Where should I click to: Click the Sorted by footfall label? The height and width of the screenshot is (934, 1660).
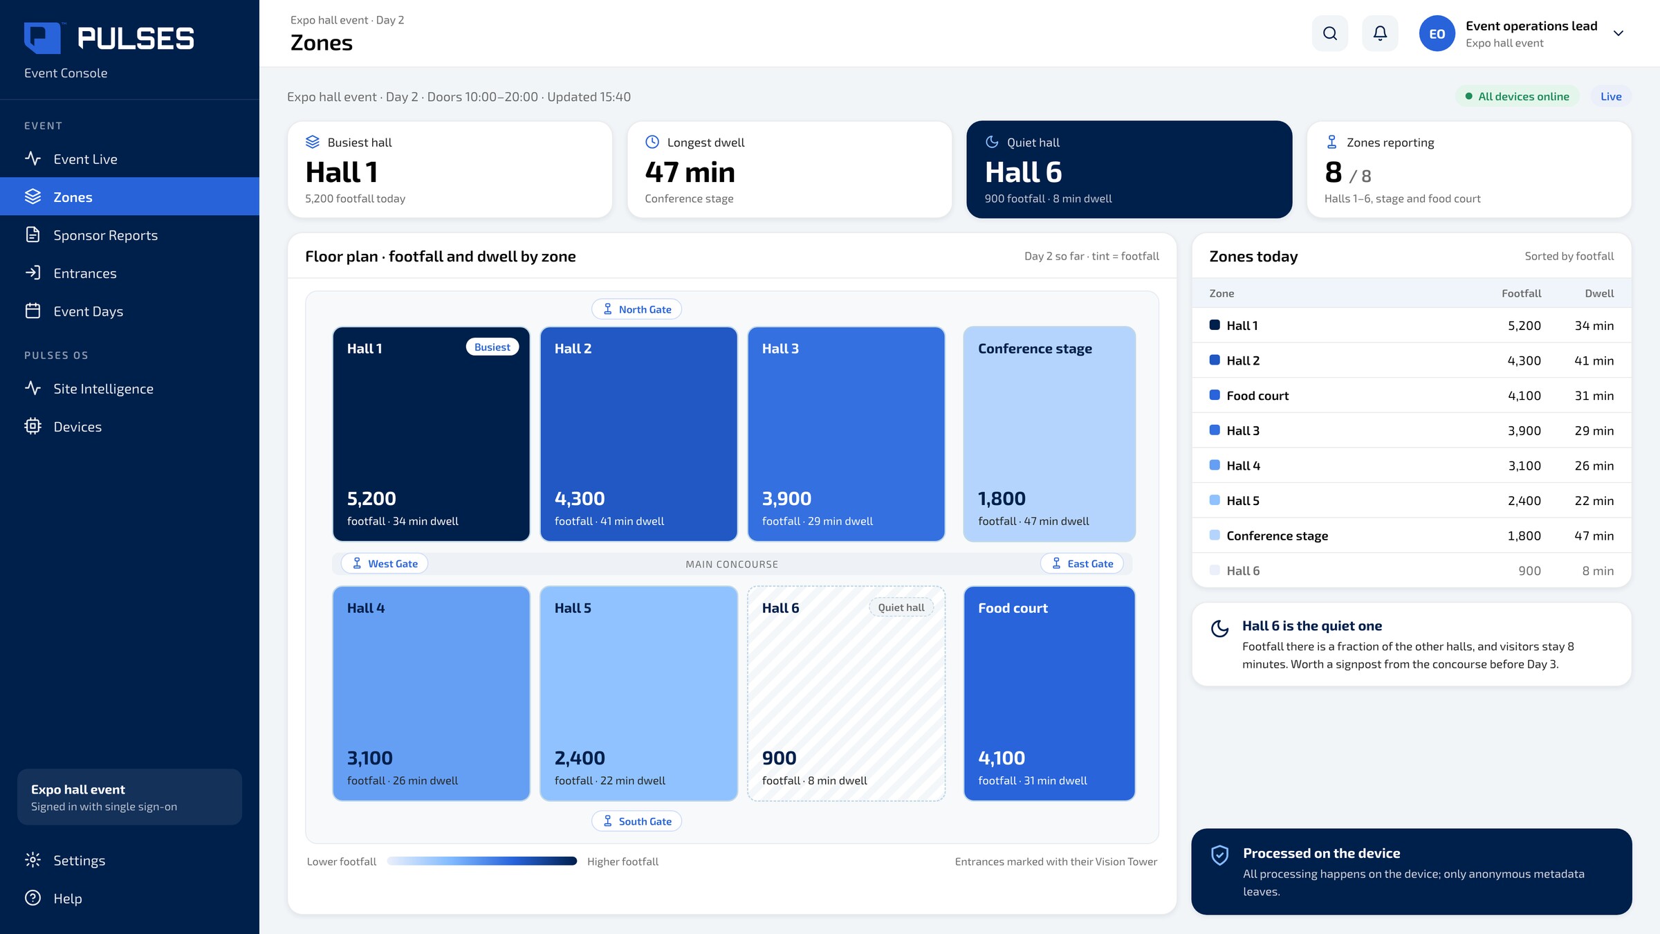point(1569,256)
